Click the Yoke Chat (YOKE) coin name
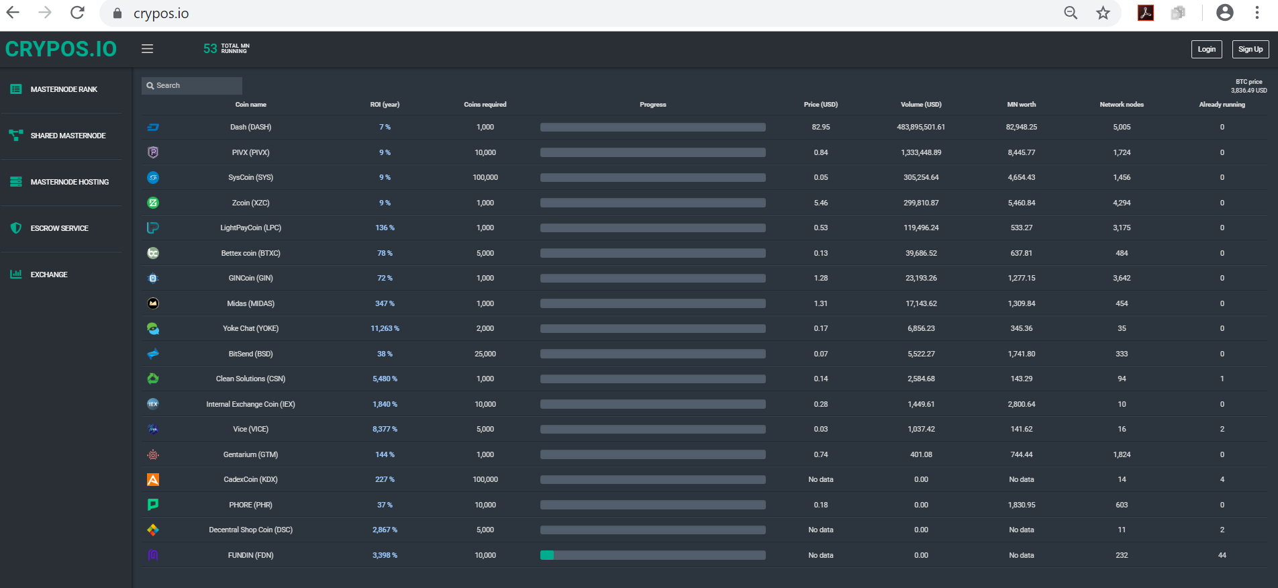This screenshot has width=1278, height=588. click(251, 328)
